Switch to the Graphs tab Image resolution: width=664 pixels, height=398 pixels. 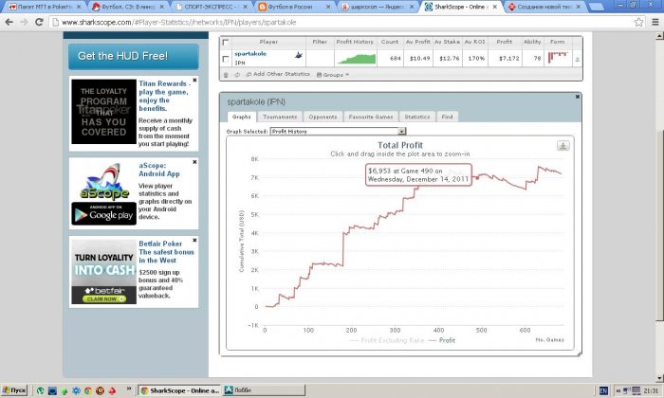tap(241, 117)
